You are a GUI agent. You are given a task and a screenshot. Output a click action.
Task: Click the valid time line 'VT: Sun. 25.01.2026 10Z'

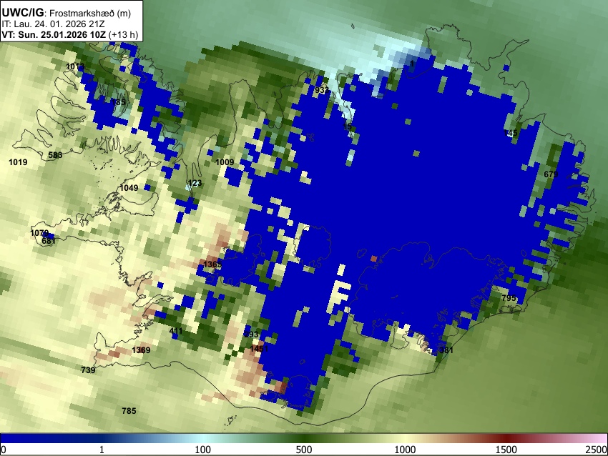pyautogui.click(x=54, y=34)
